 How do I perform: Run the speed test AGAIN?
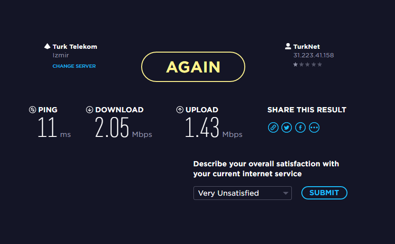click(x=193, y=67)
